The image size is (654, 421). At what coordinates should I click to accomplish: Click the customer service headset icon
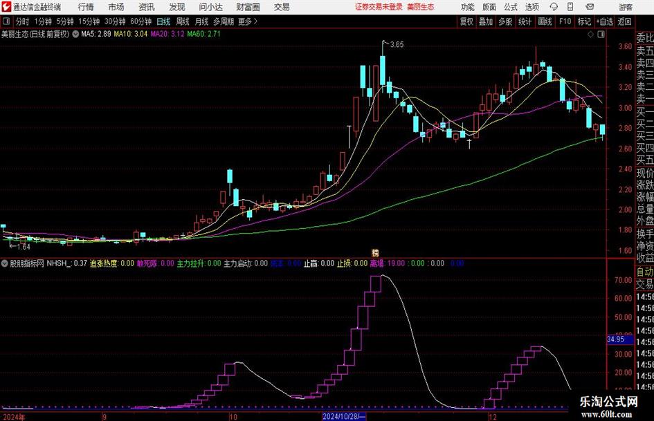(x=554, y=7)
